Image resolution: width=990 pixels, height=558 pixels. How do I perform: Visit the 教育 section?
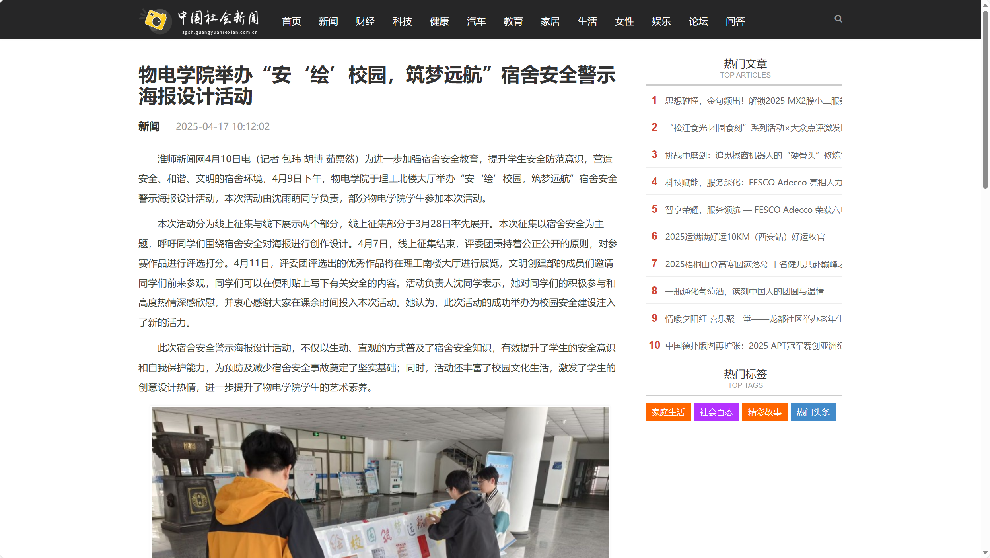click(x=513, y=21)
